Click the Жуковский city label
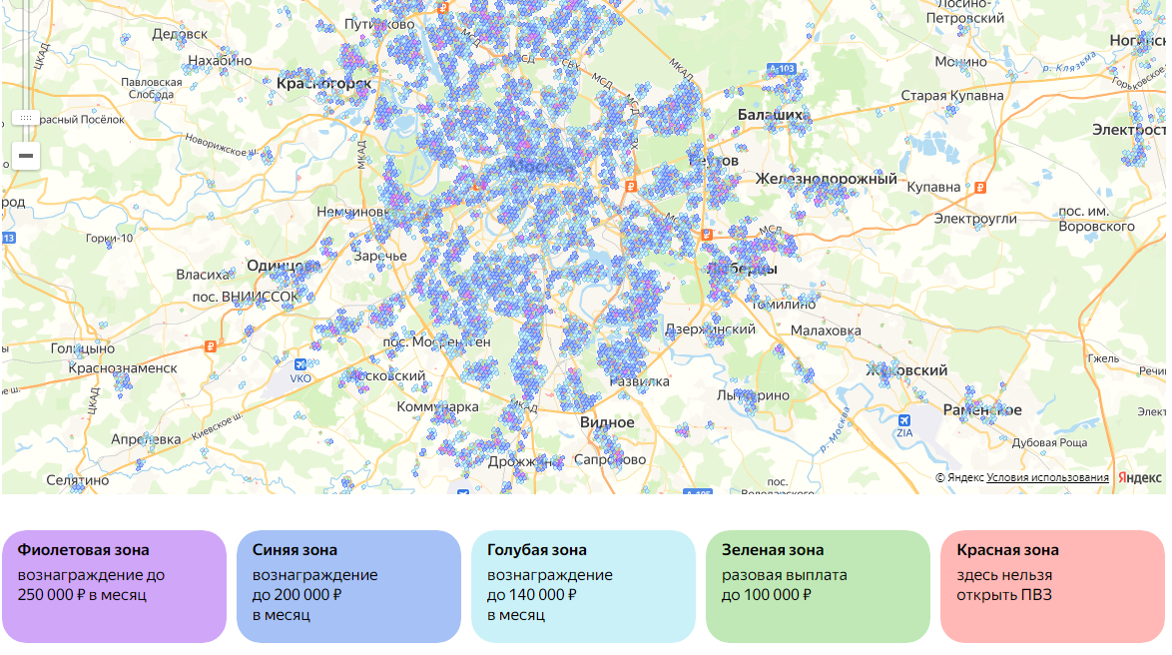Screen dimensions: 1172x655 click(906, 370)
